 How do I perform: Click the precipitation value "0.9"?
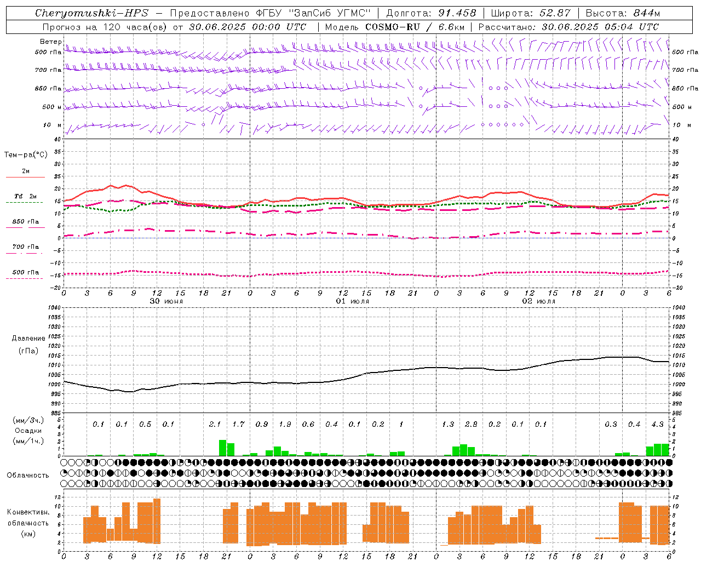(x=262, y=424)
